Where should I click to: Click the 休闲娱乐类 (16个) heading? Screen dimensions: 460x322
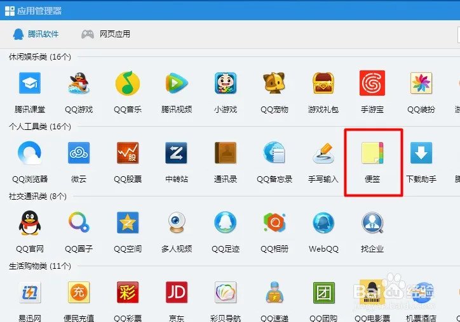[x=40, y=56]
